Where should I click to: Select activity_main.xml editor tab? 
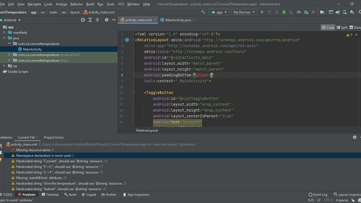138,20
